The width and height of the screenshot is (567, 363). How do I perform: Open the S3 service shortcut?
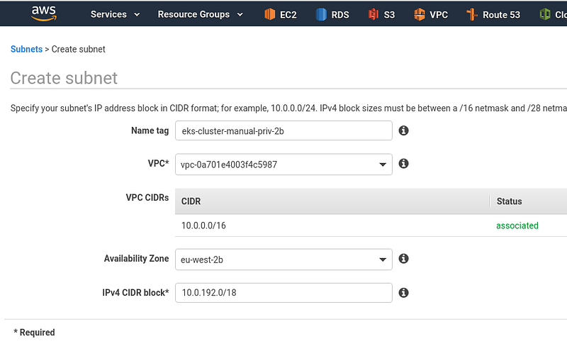(381, 14)
